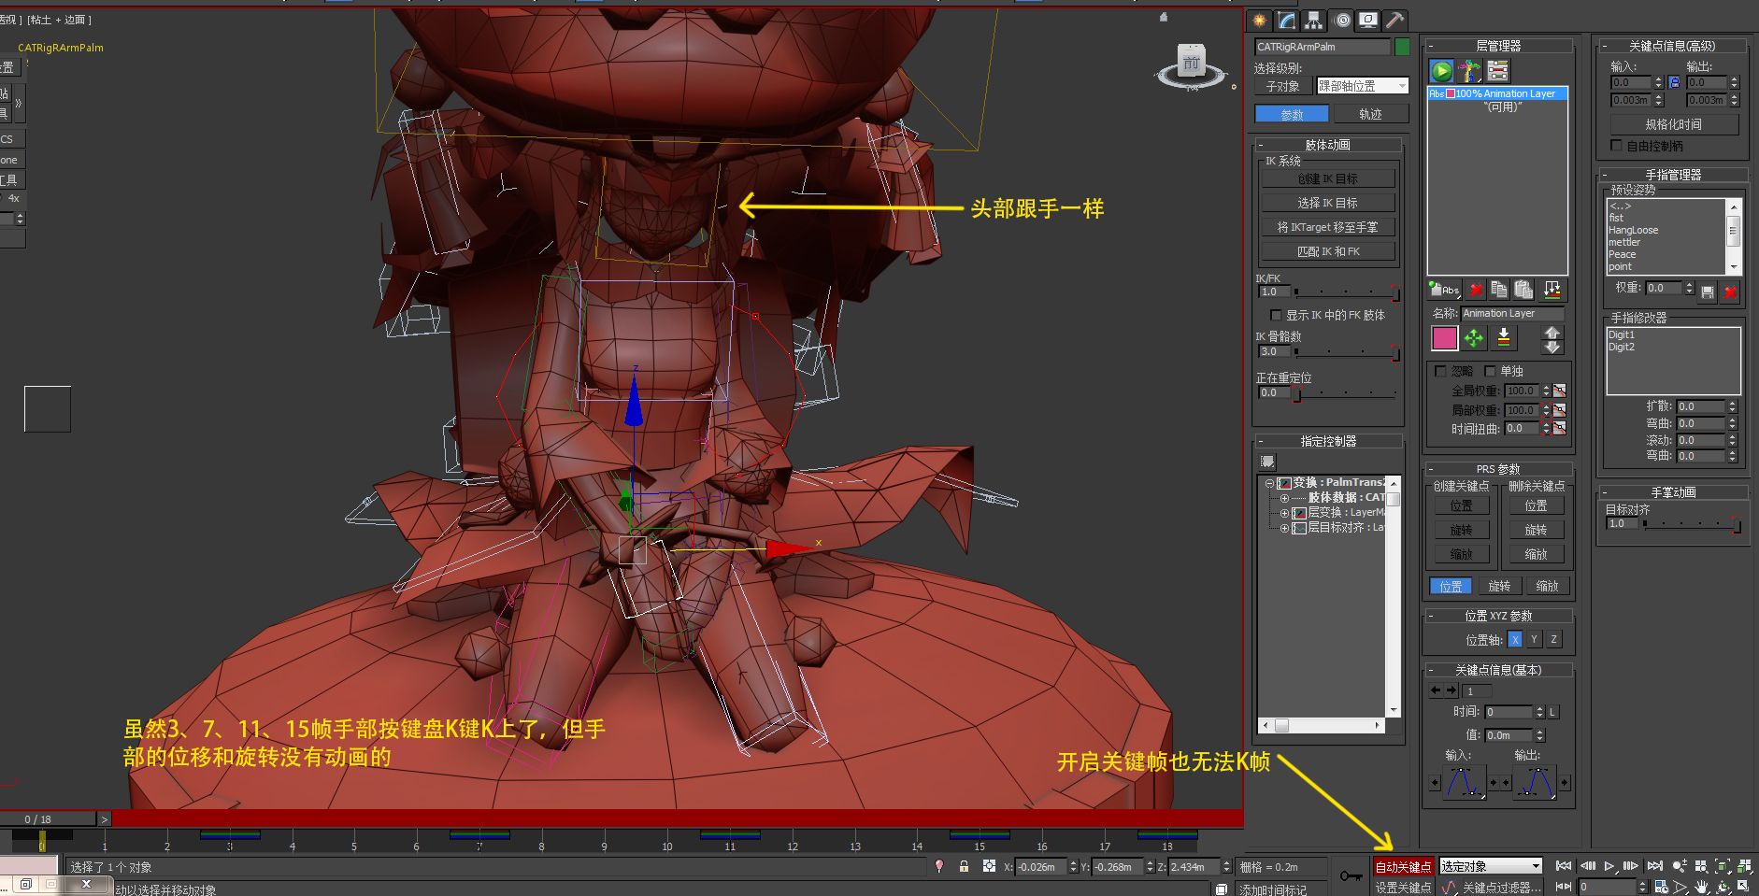Viewport: 1759px width, 896px height.
Task: Paste the animation layer
Action: pos(1523,290)
